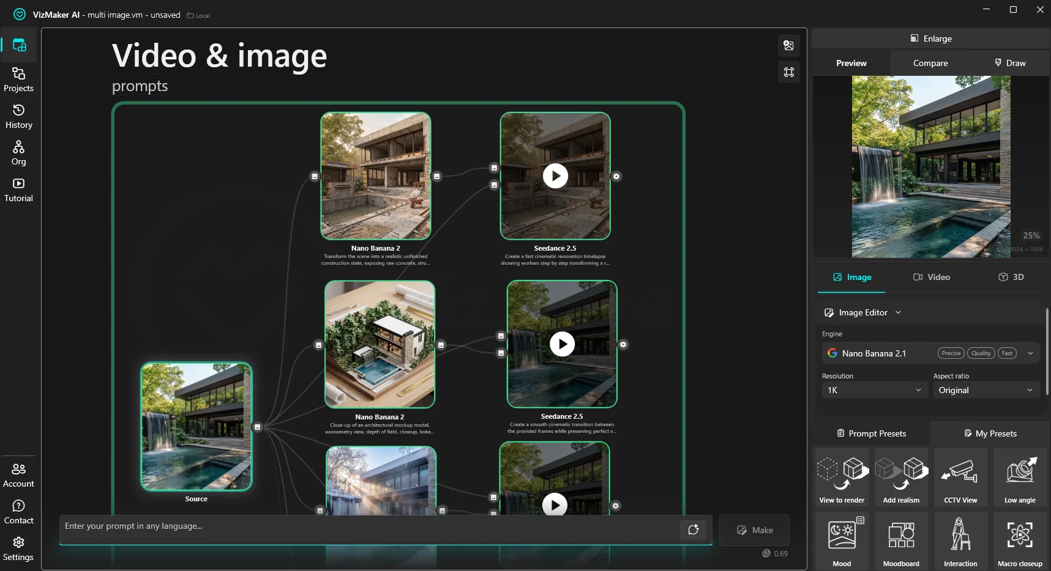Open the Account page in the sidebar
1051x571 pixels.
coord(18,476)
